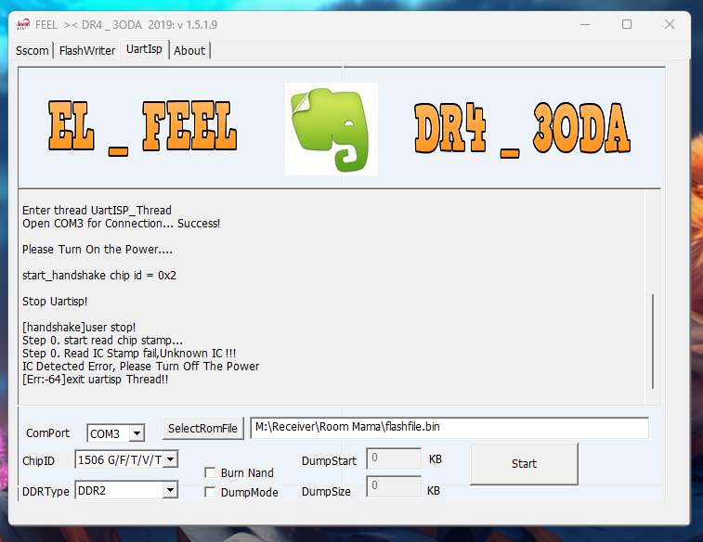Click the DumpSize label
Image resolution: width=703 pixels, height=542 pixels.
326,491
